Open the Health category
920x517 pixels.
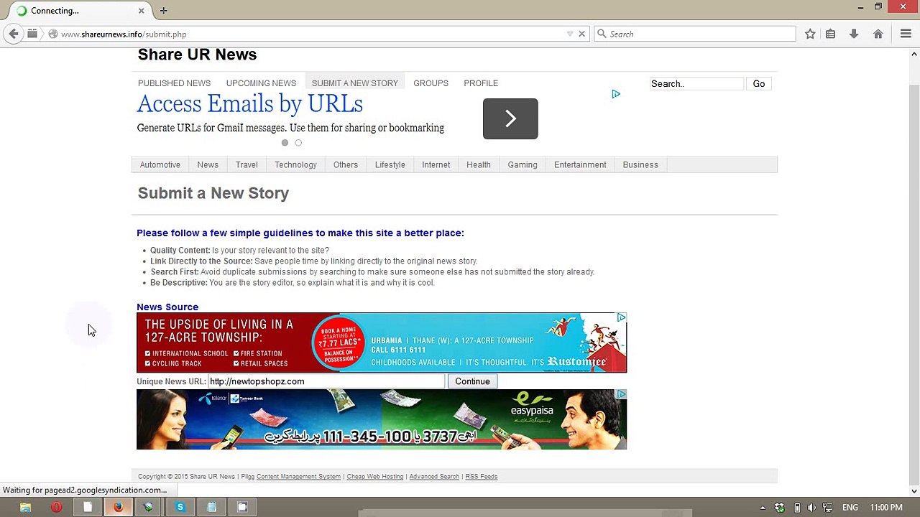479,165
